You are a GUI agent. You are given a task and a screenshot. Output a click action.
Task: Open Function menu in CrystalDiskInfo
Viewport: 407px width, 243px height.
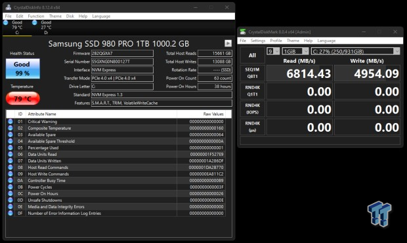tap(36, 16)
